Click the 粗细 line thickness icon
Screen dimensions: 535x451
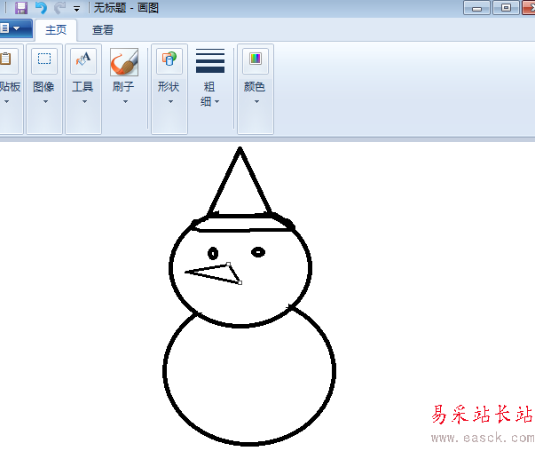(x=210, y=60)
